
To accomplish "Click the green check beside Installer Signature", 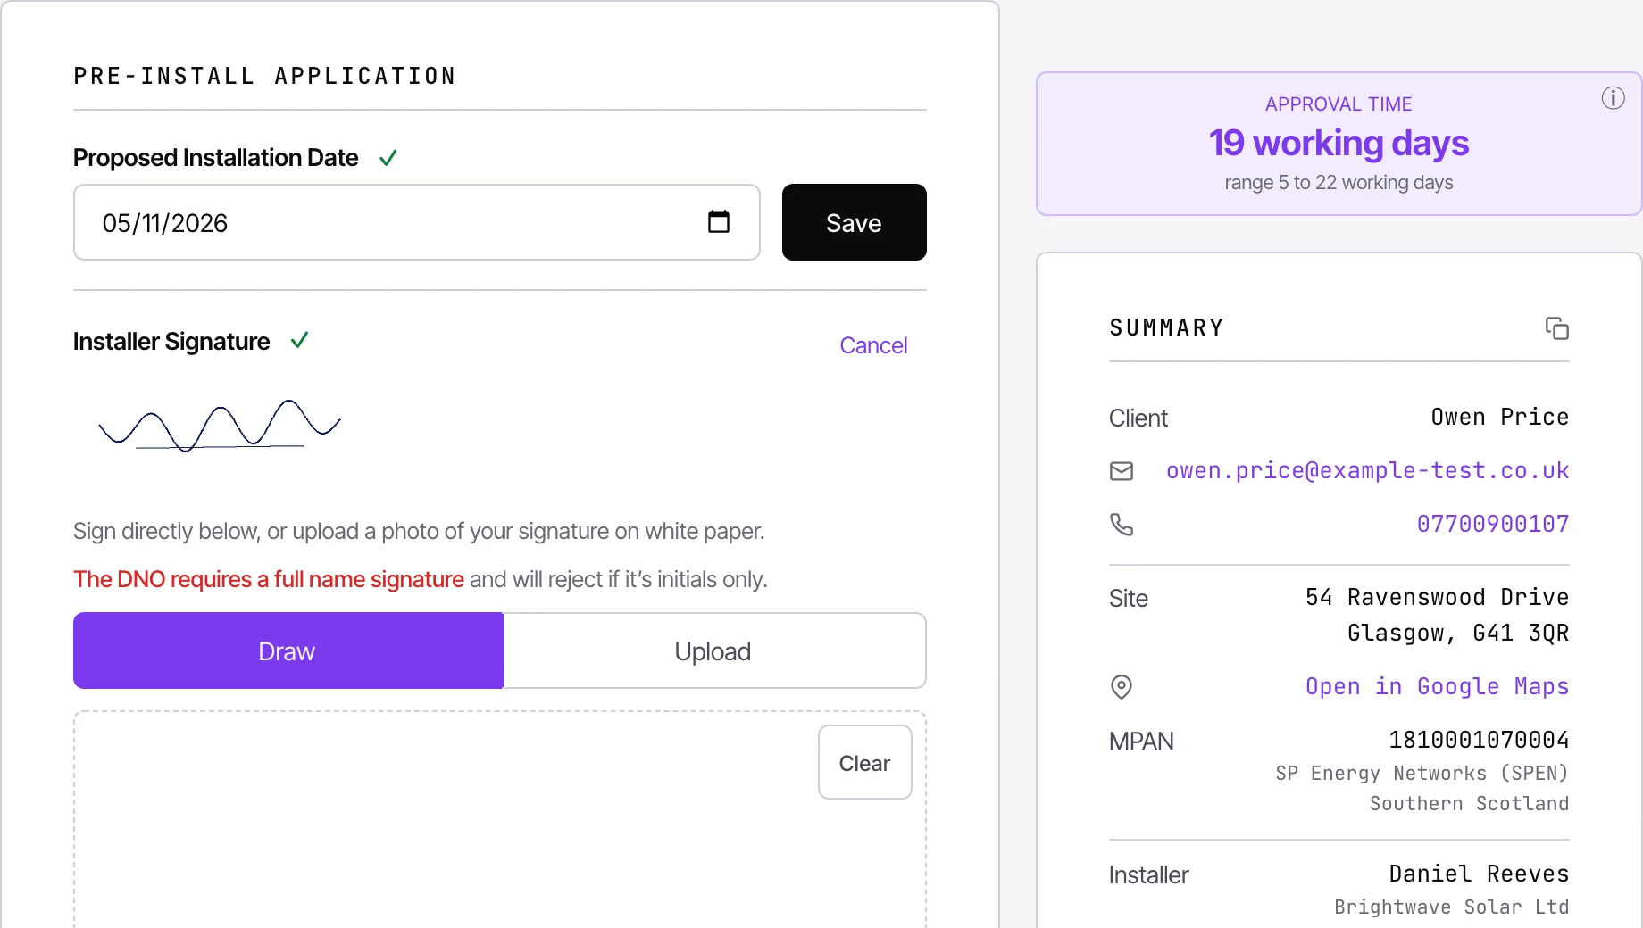I will pyautogui.click(x=299, y=340).
